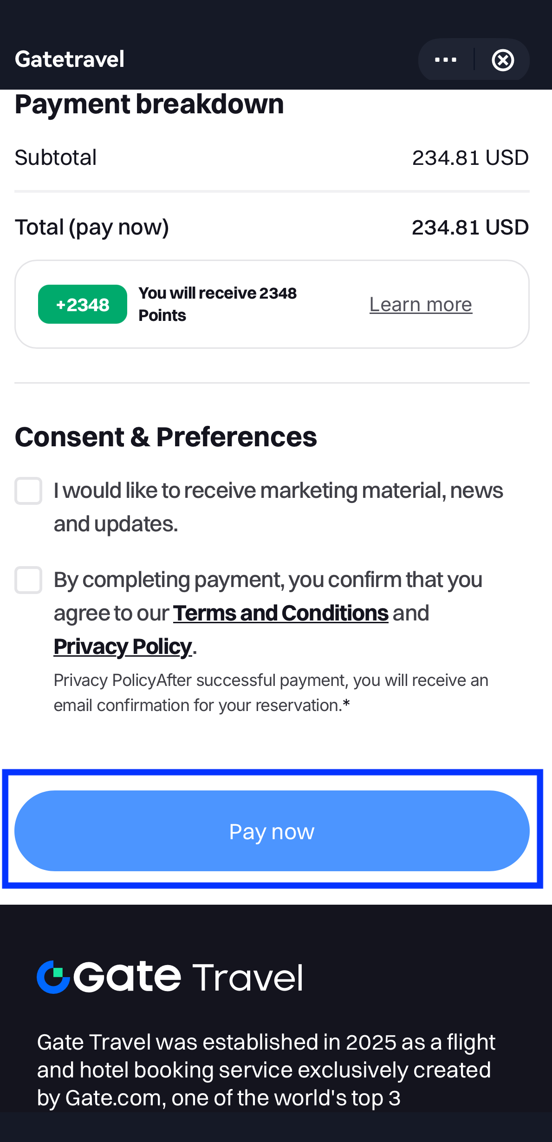552x1142 pixels.
Task: Click the Gate Travel footer wordmark
Action: [188, 977]
